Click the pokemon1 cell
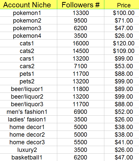This screenshot has height=161, width=139. tap(28, 13)
